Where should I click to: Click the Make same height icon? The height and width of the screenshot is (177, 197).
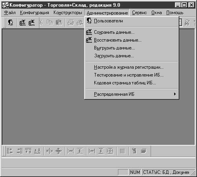[x=101, y=151]
